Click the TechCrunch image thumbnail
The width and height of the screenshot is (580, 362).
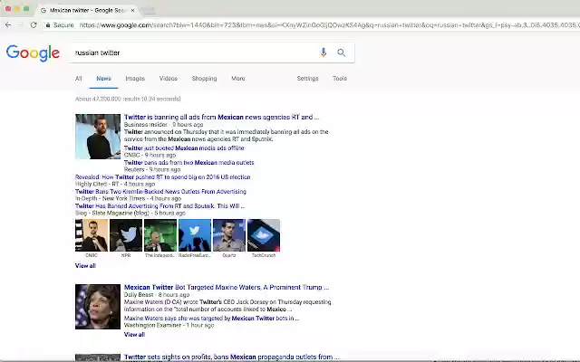[264, 235]
